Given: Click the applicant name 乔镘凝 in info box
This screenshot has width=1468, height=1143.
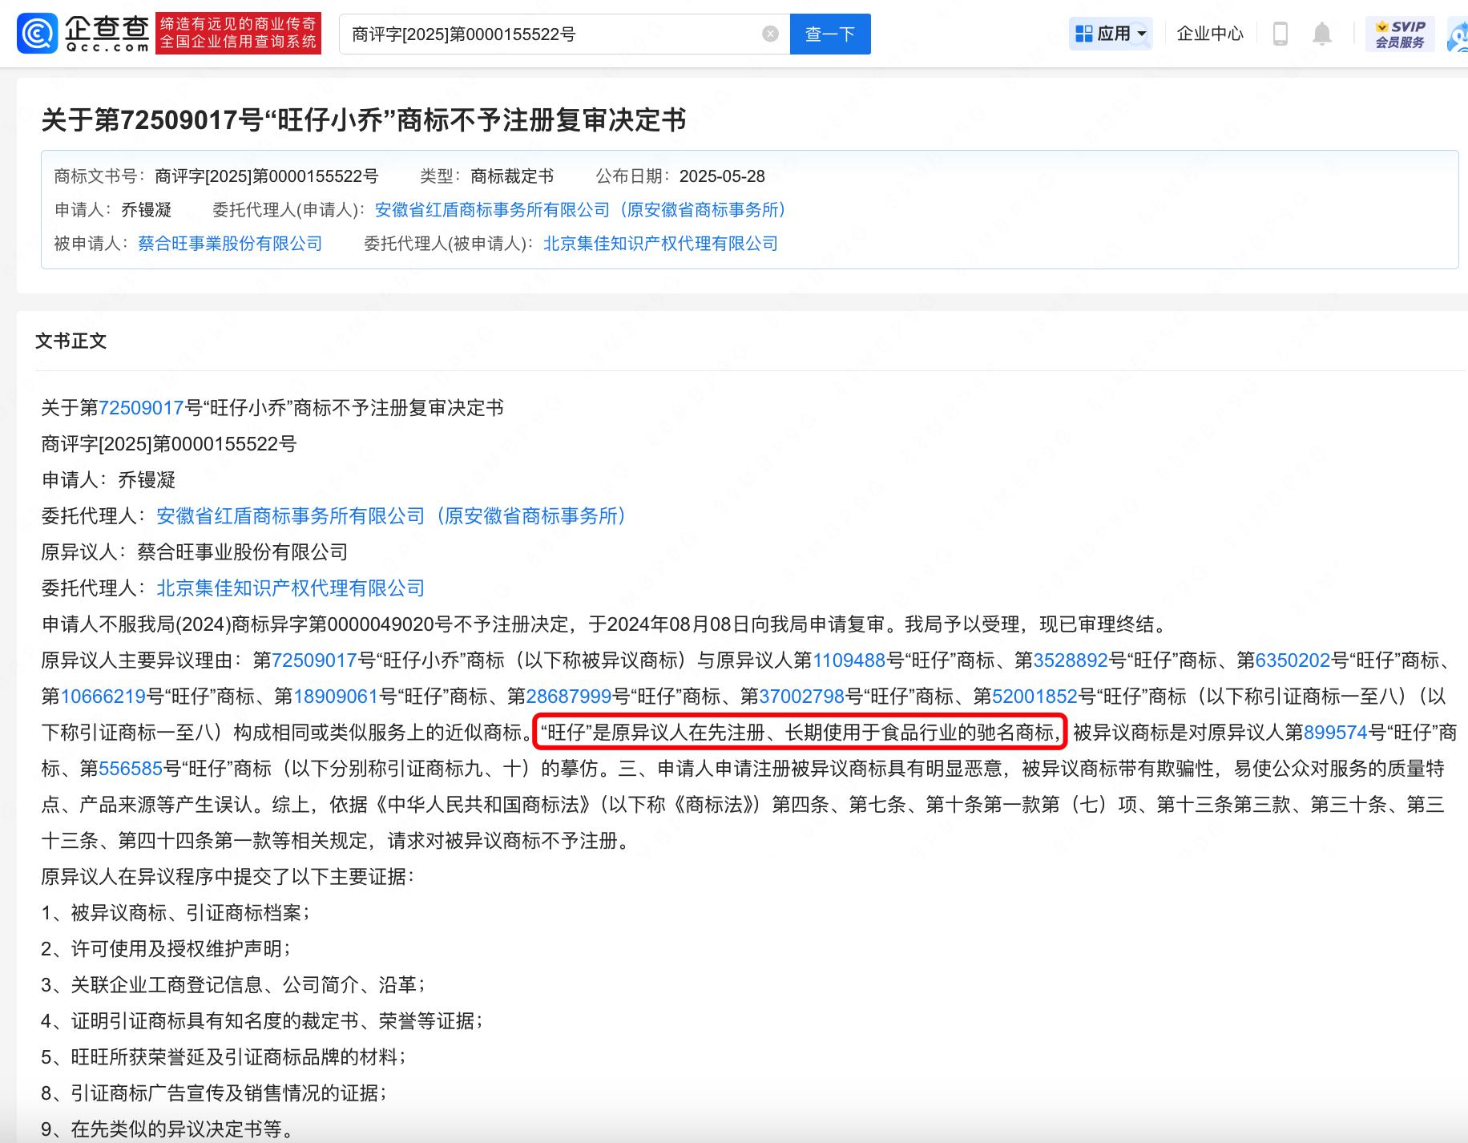Looking at the screenshot, I should pos(147,210).
